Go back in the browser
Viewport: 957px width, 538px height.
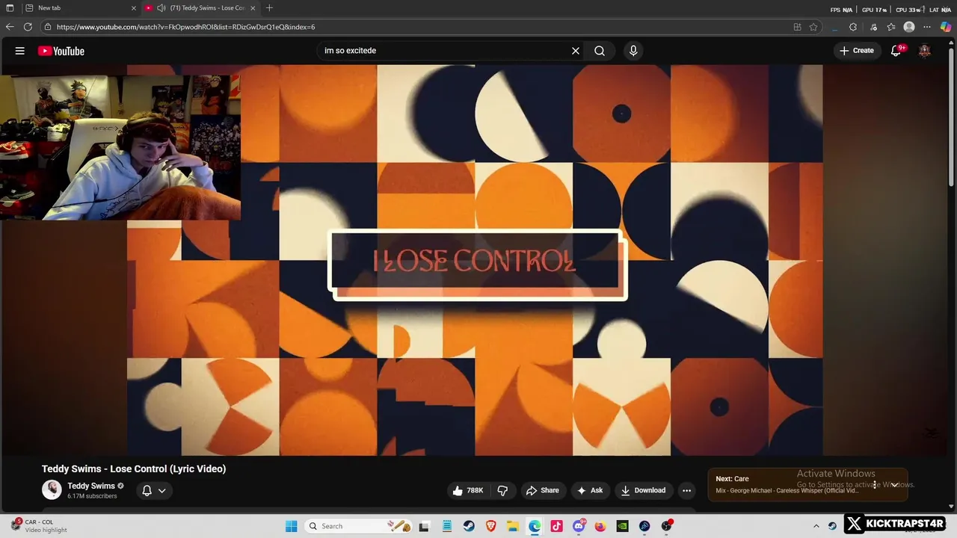(10, 27)
